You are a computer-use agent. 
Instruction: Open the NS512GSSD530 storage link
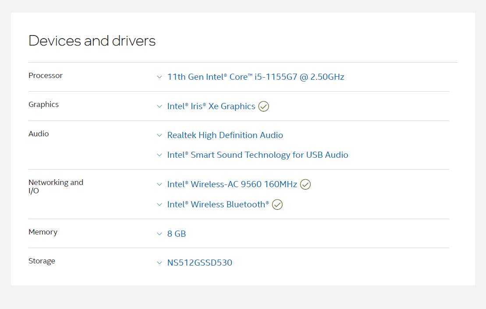(199, 263)
